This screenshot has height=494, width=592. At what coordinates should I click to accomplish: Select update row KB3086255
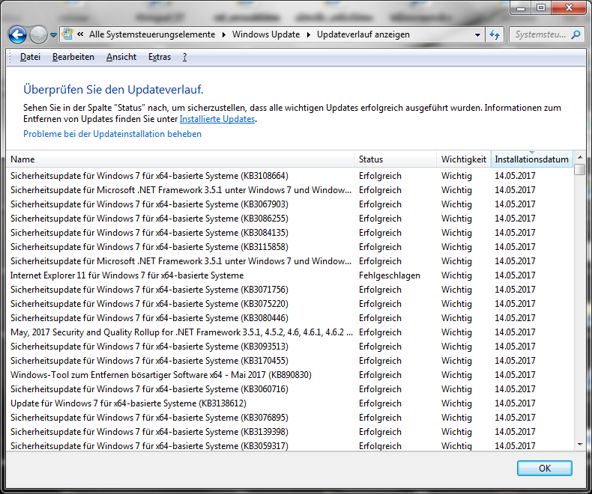tap(290, 219)
